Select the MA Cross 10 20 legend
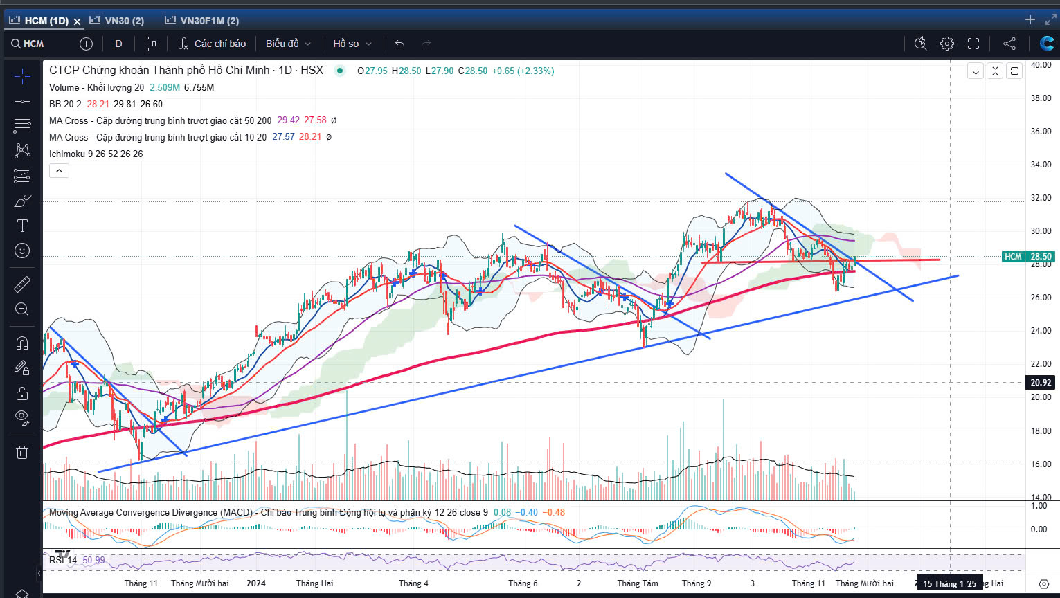 pyautogui.click(x=157, y=137)
